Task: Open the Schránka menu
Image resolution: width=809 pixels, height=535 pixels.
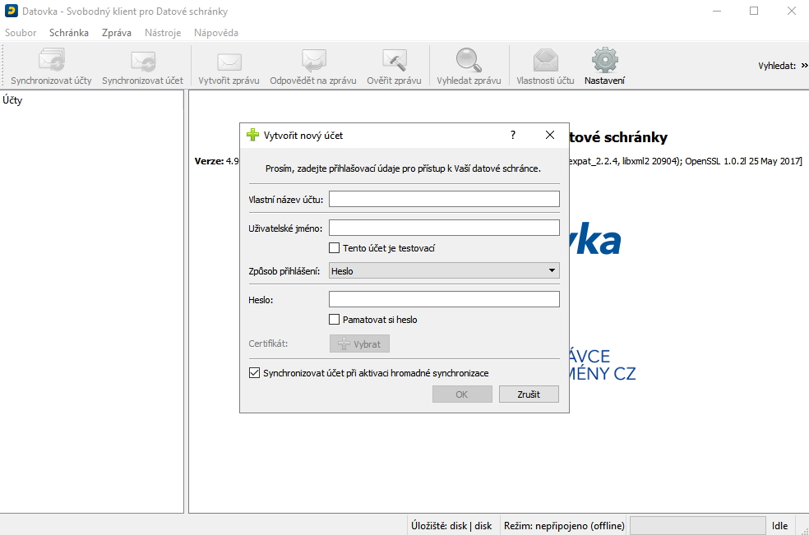Action: point(68,33)
